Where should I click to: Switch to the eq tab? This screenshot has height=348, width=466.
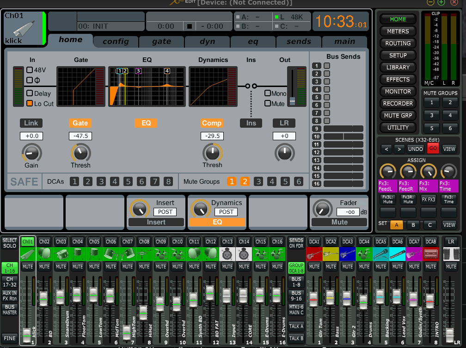point(253,42)
